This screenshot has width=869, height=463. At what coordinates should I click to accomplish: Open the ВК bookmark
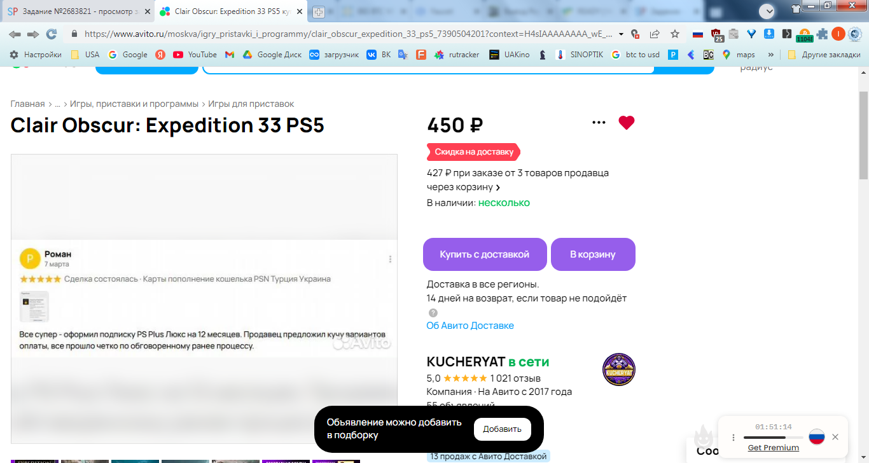point(379,55)
